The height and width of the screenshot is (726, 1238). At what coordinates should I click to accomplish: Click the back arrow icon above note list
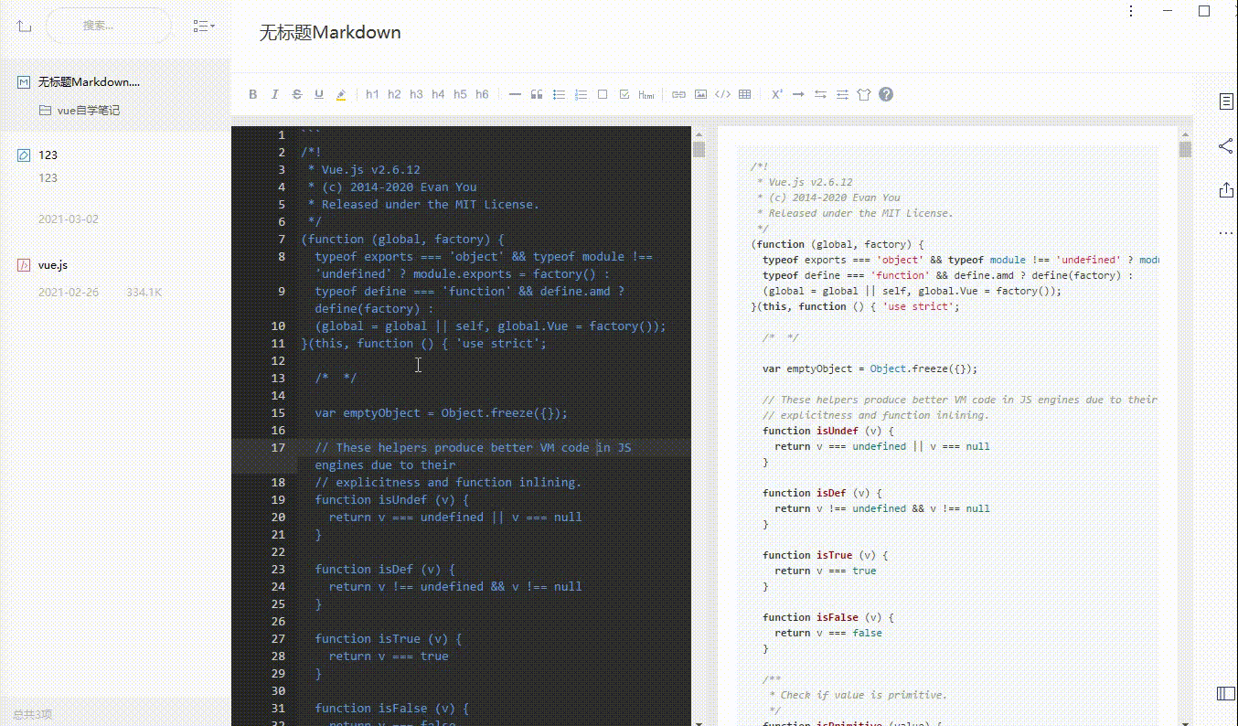[x=24, y=27]
